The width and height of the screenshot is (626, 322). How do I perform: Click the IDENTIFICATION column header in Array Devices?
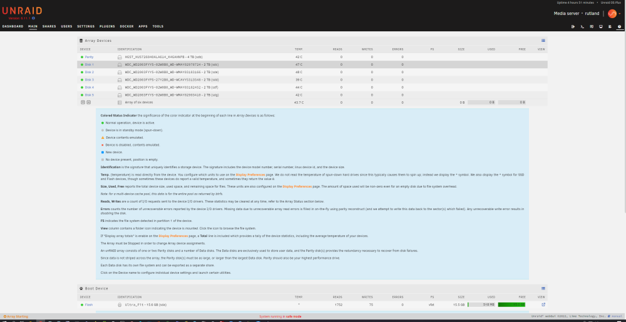[x=130, y=49]
